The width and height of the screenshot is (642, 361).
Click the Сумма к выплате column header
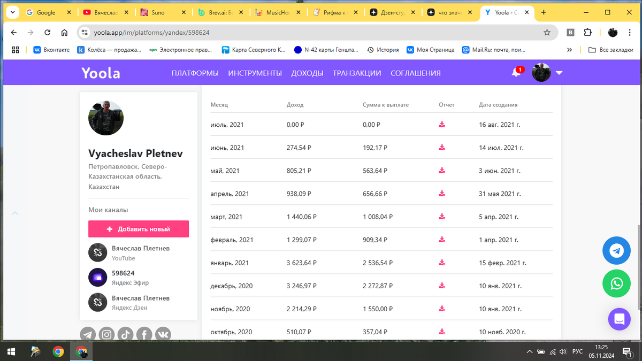386,105
